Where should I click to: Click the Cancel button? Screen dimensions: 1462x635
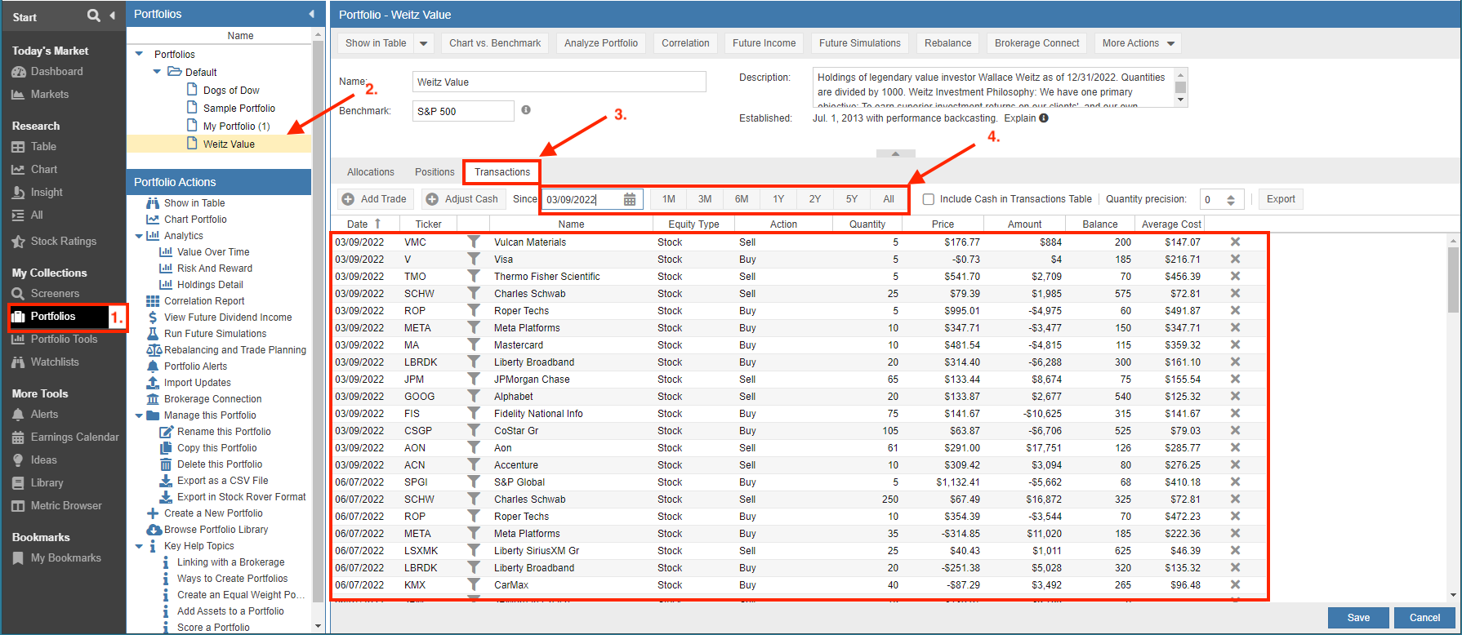(x=1424, y=618)
